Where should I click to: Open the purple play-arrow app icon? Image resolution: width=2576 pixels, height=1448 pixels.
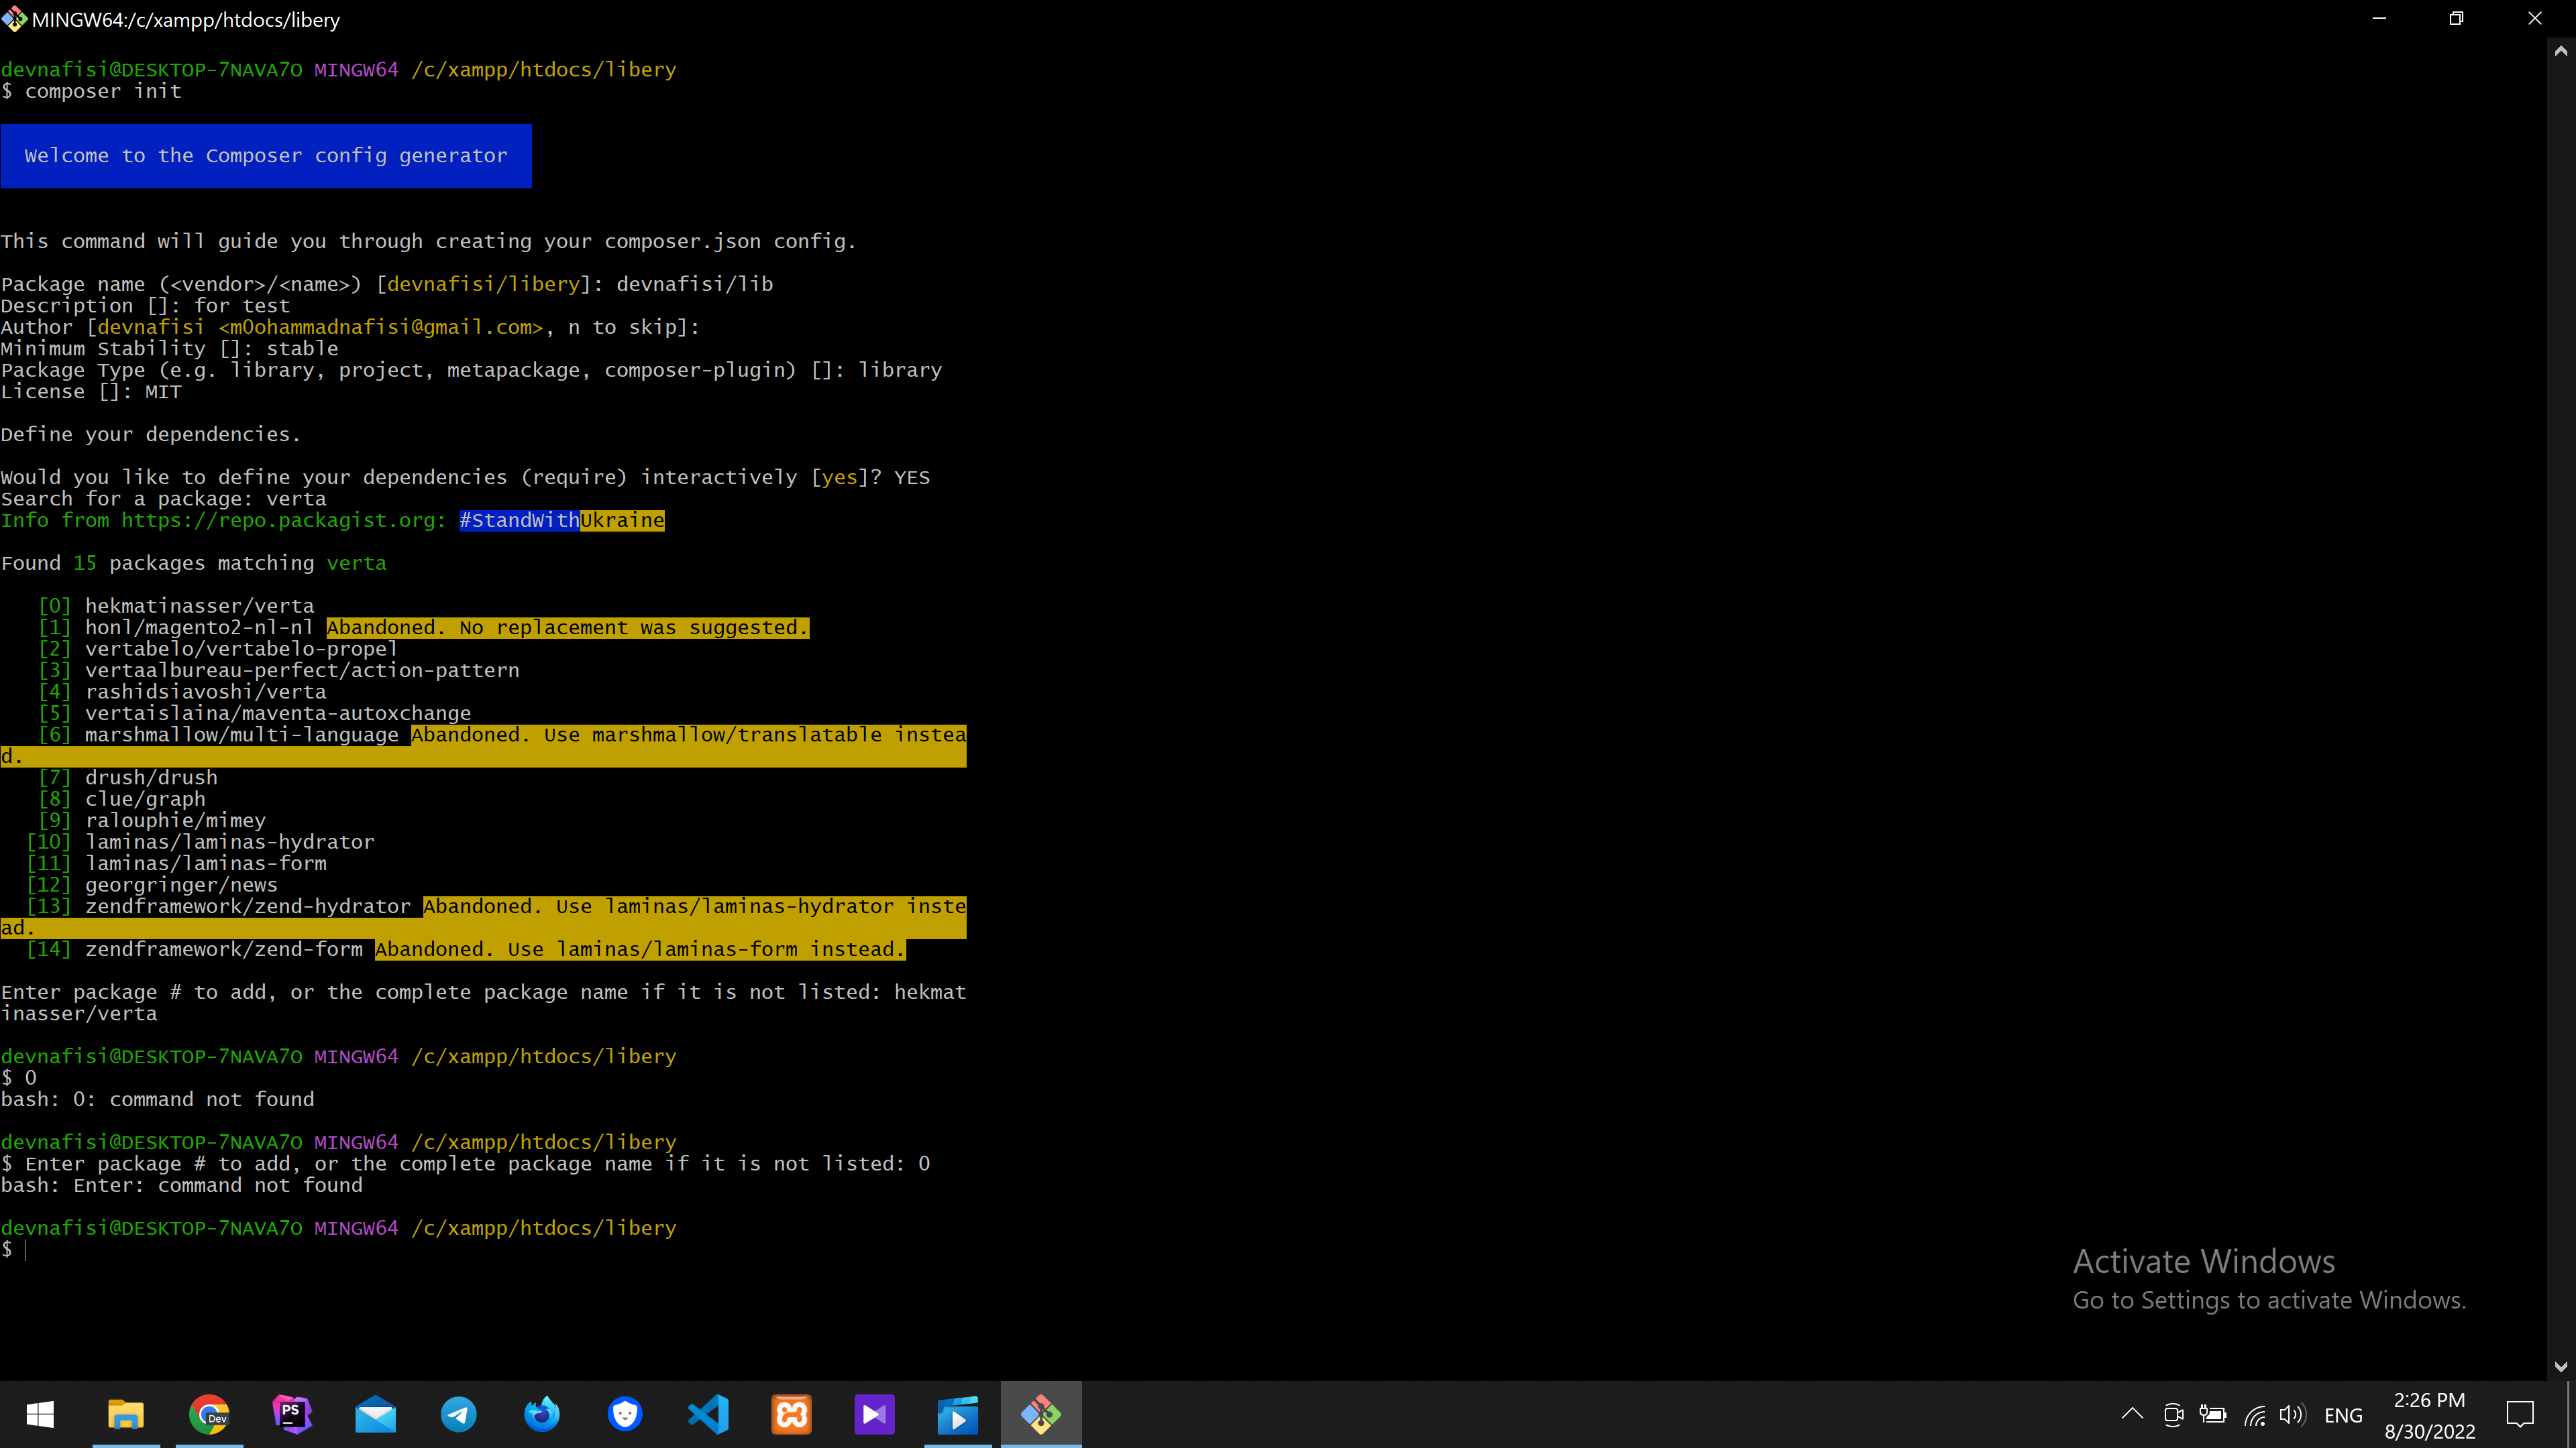tap(874, 1414)
